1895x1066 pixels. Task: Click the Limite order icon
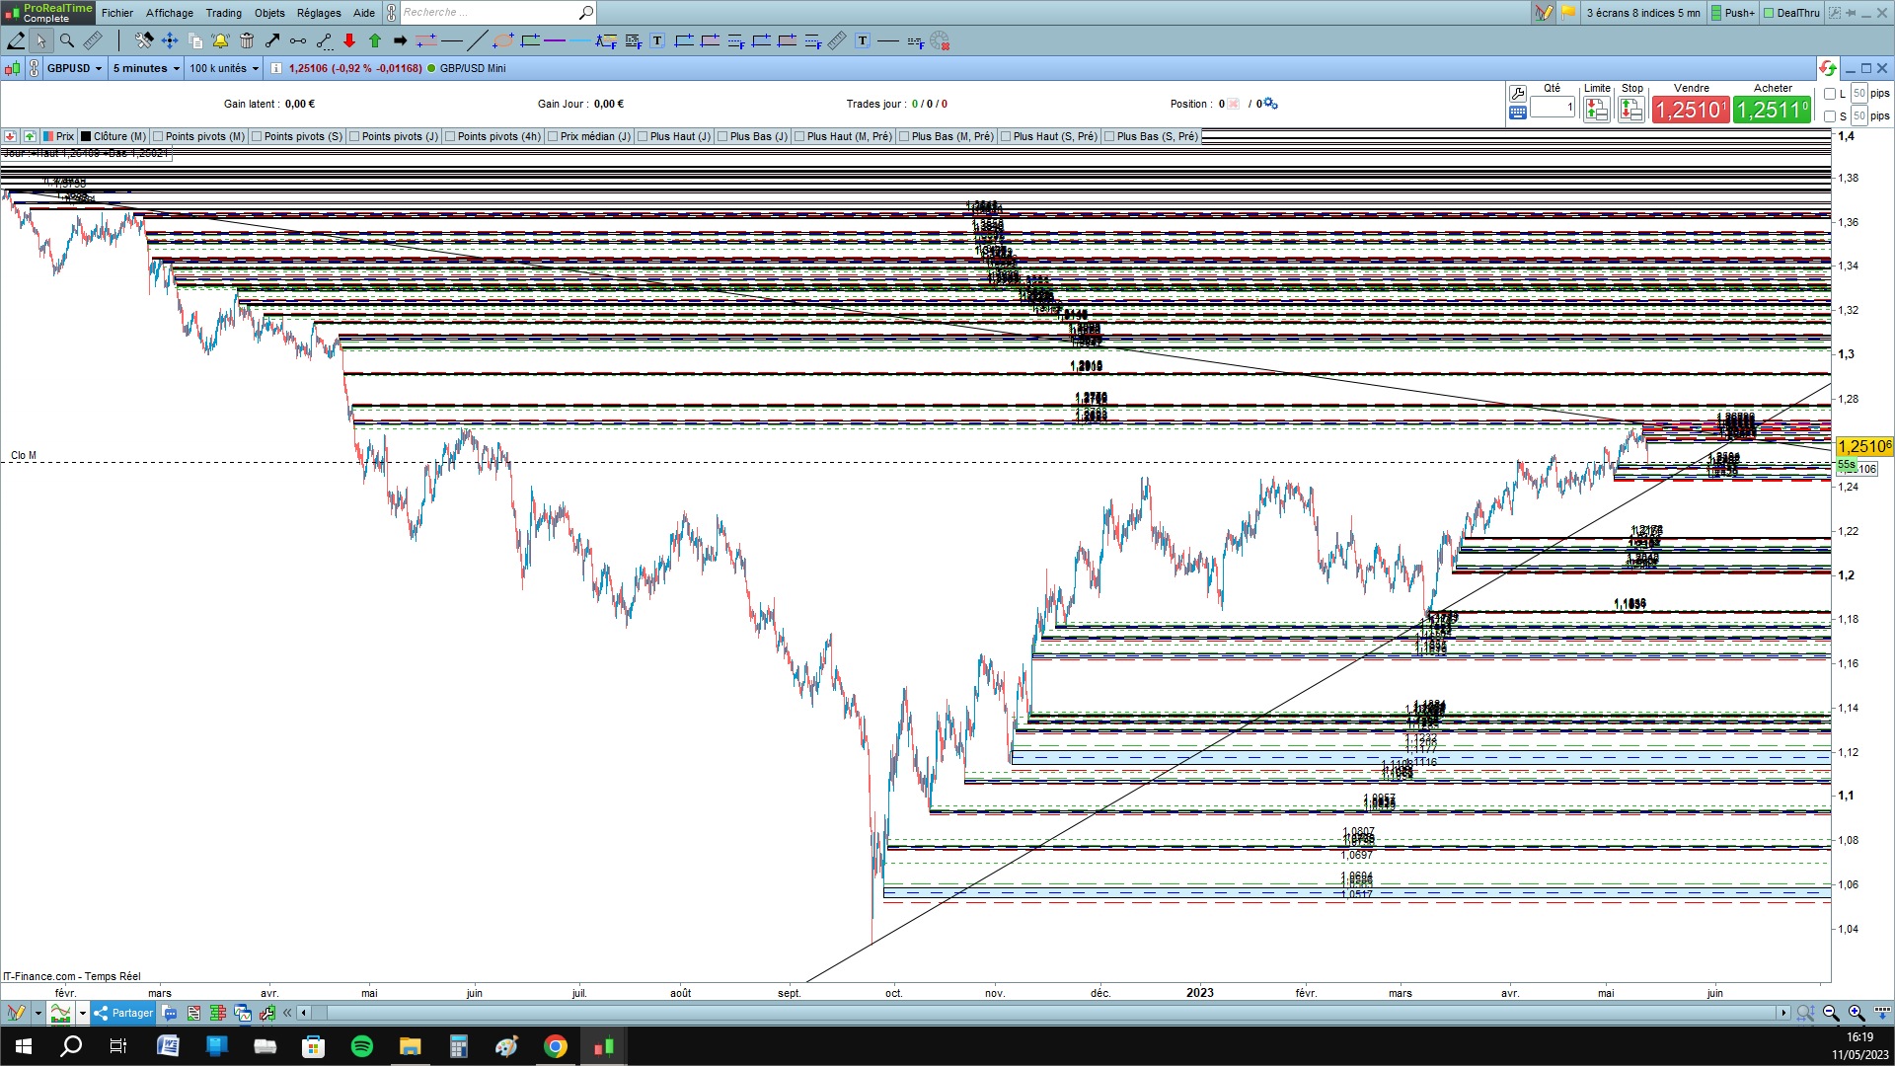(1596, 110)
